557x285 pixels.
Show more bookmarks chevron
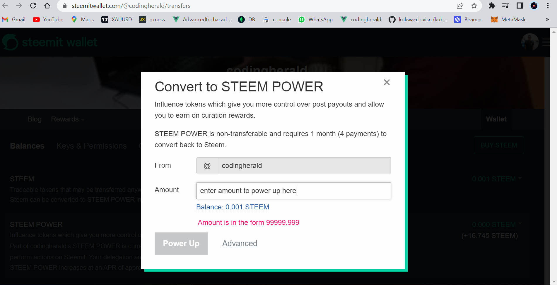(547, 20)
